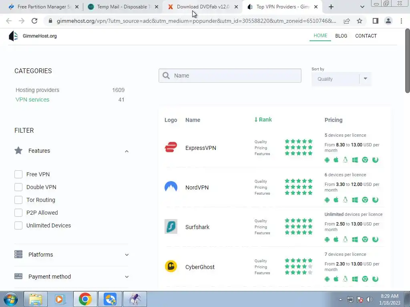Open Chrome three-dot menu

(x=401, y=21)
